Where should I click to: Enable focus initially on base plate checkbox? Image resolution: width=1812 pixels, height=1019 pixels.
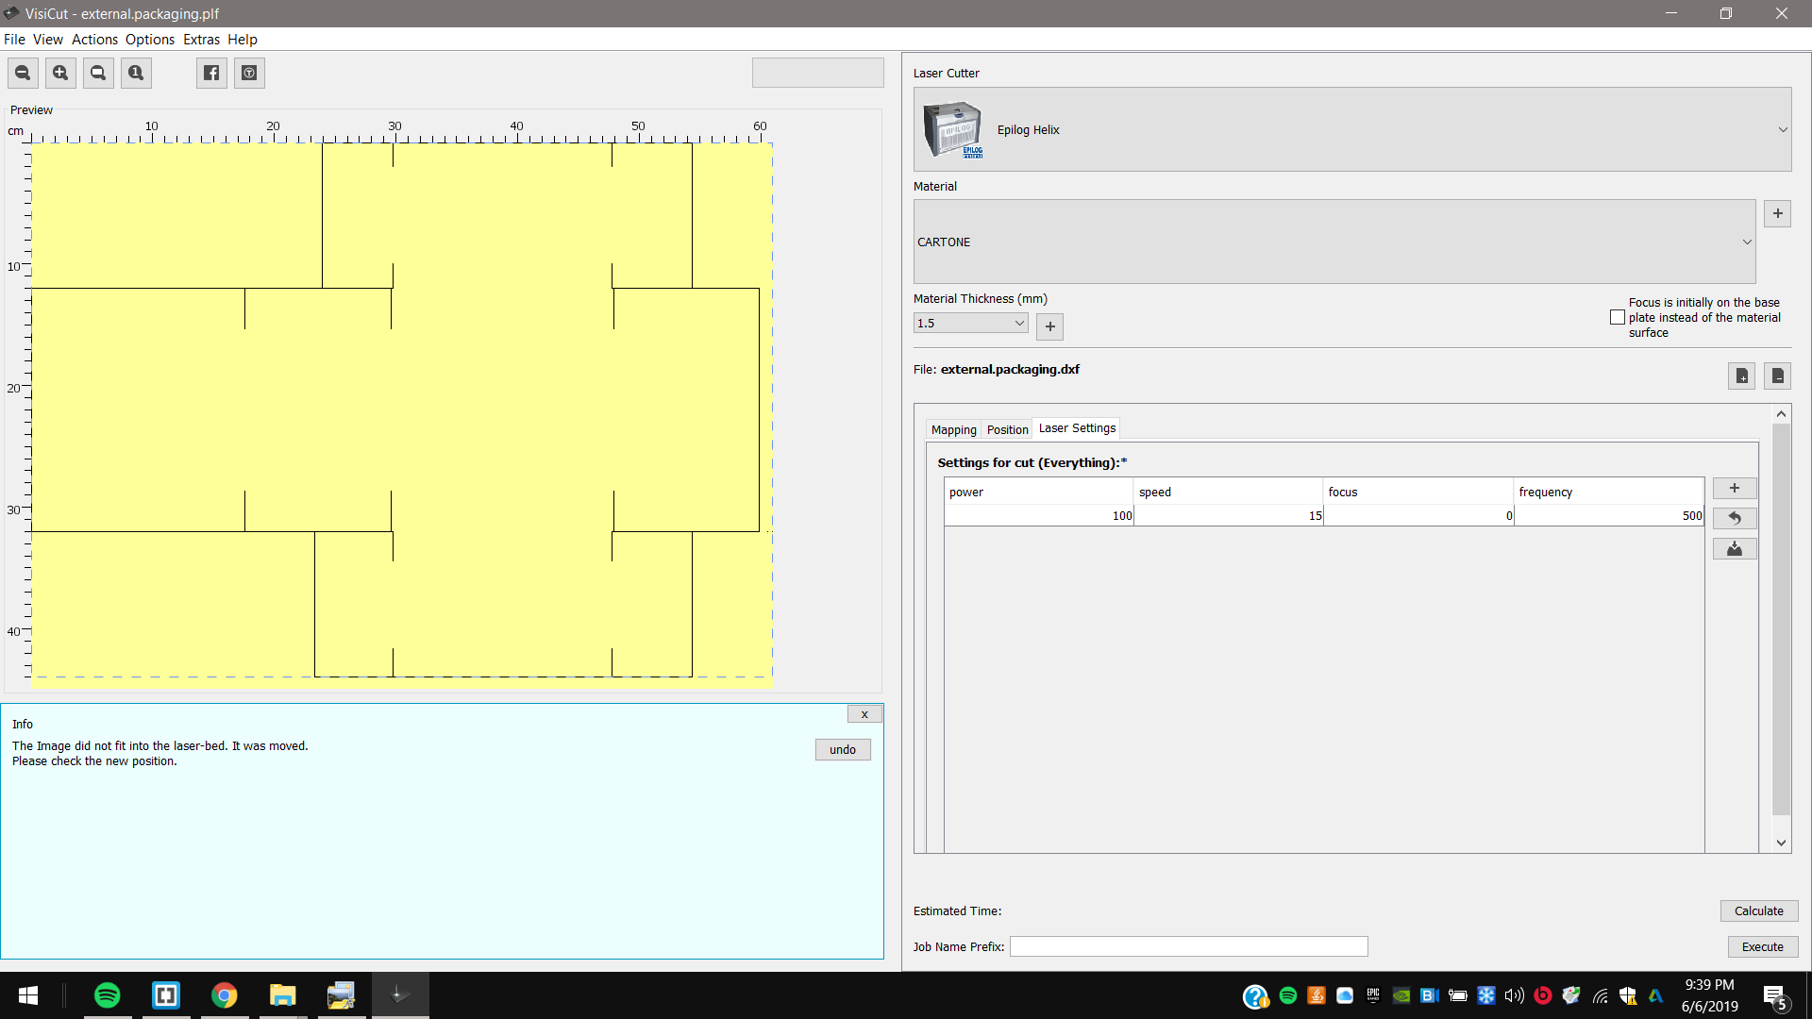(x=1618, y=317)
